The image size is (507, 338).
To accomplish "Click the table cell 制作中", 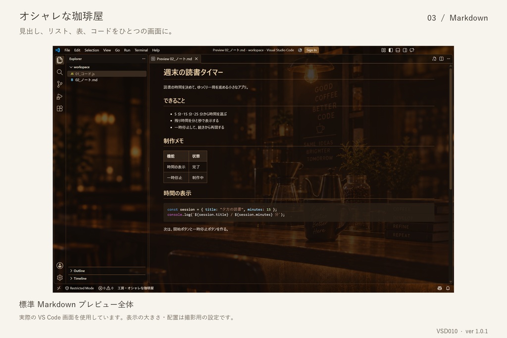I will (198, 178).
